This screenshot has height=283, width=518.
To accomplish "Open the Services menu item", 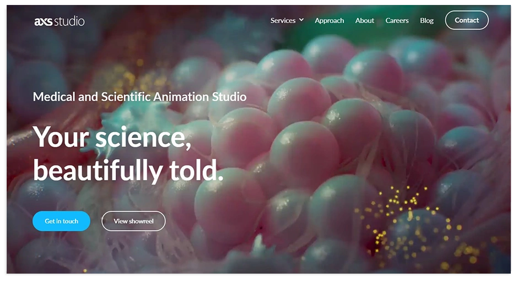I will click(283, 20).
